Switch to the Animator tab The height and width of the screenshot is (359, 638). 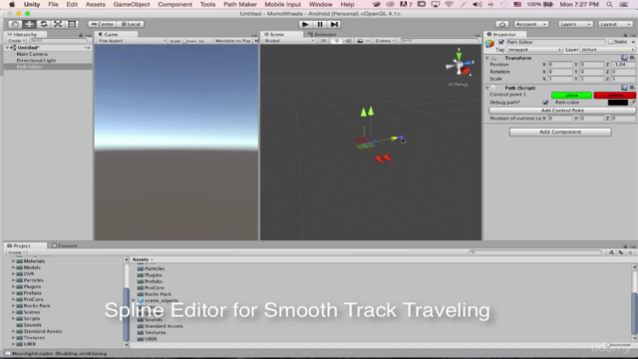322,35
